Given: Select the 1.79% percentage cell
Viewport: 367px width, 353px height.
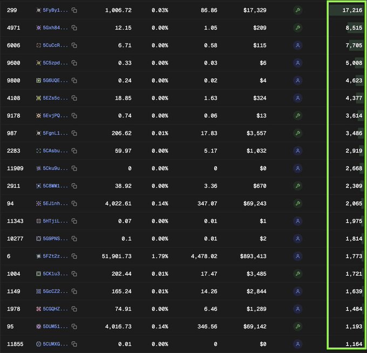Looking at the screenshot, I should click(160, 256).
